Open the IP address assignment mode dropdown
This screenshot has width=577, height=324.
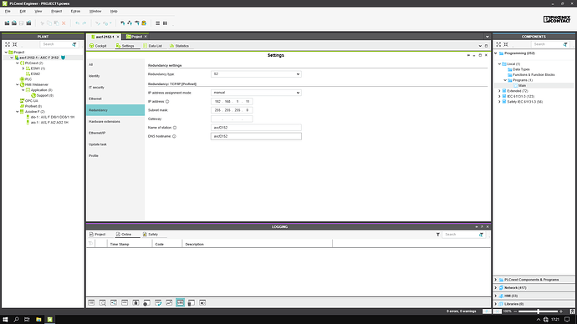coord(256,93)
